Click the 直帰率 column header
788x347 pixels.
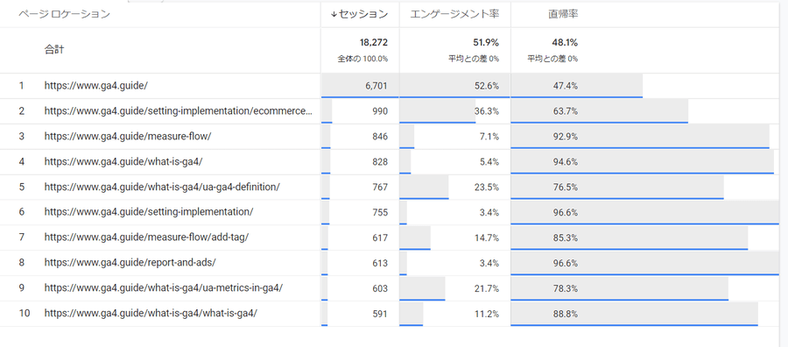(x=563, y=14)
